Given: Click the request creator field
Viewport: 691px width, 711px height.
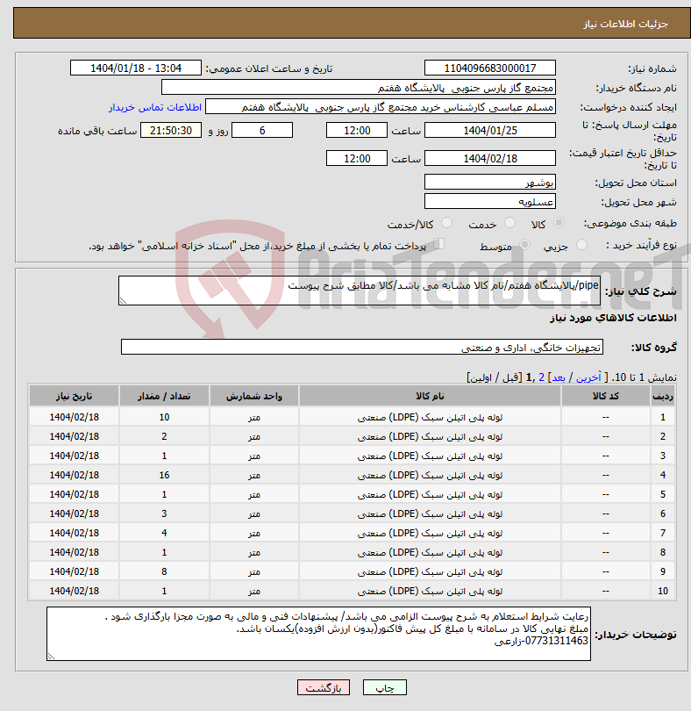Looking at the screenshot, I should pyautogui.click(x=381, y=107).
